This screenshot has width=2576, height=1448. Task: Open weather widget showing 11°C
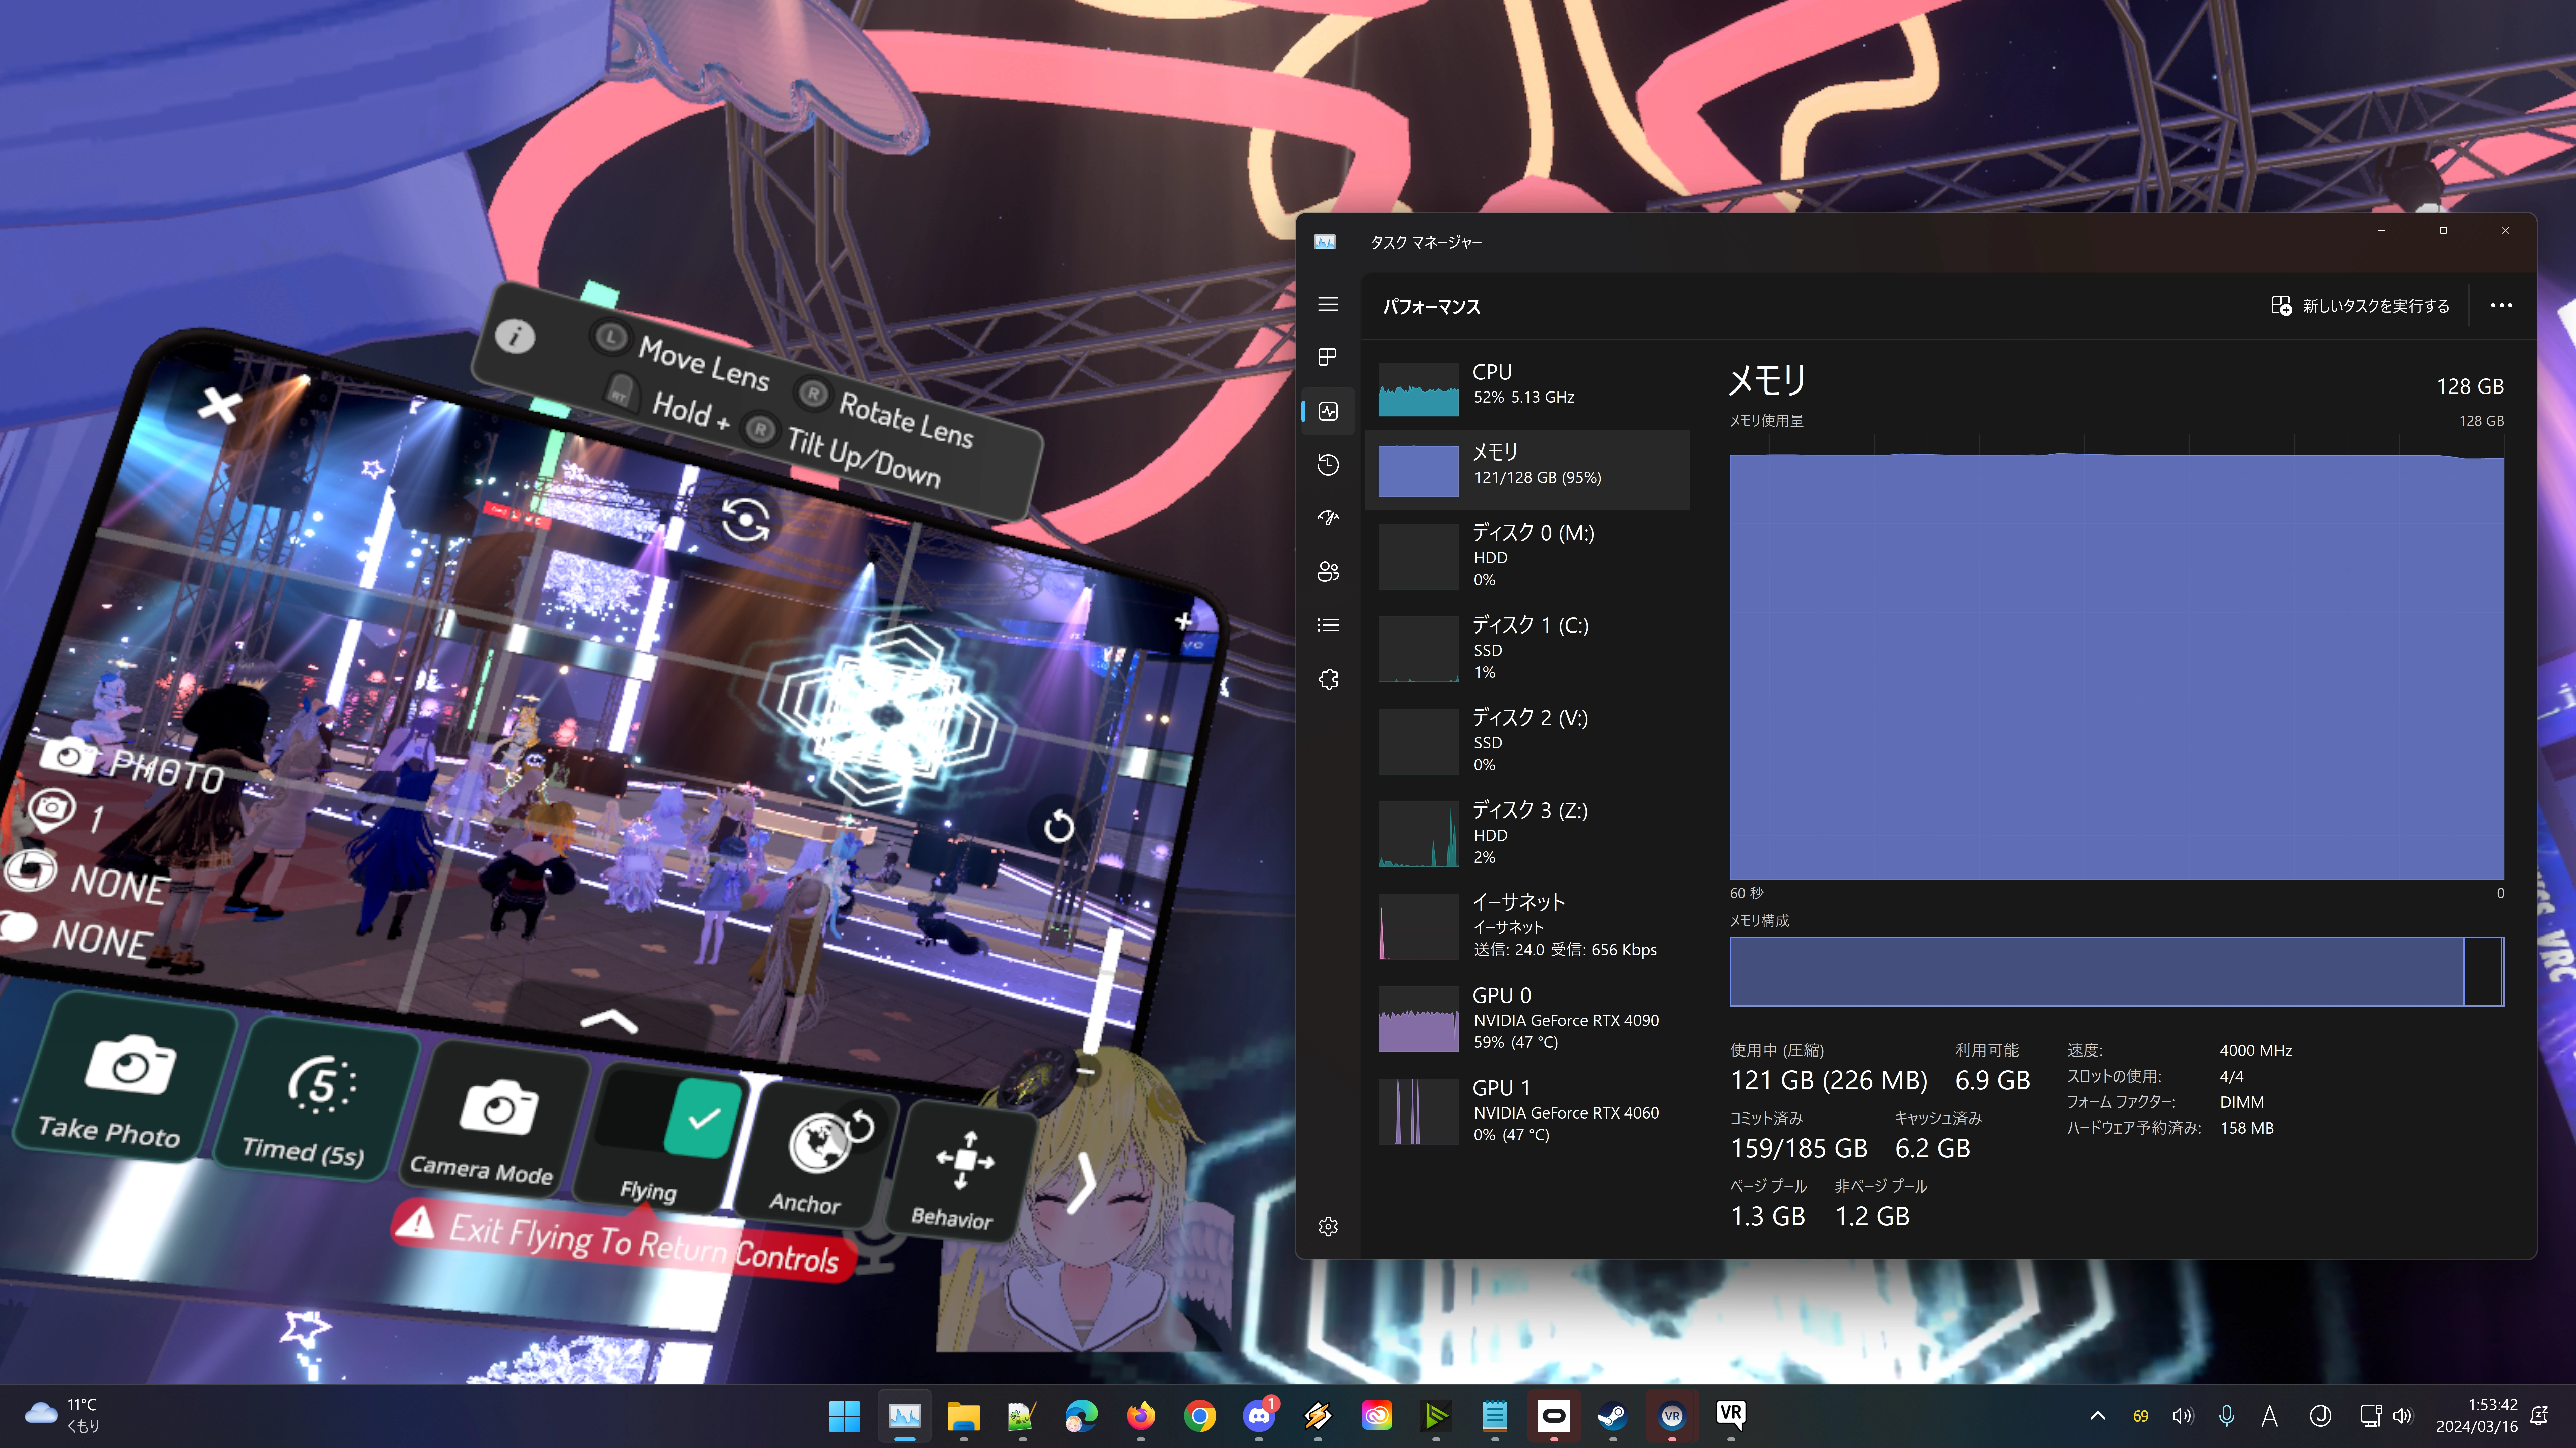[x=62, y=1416]
